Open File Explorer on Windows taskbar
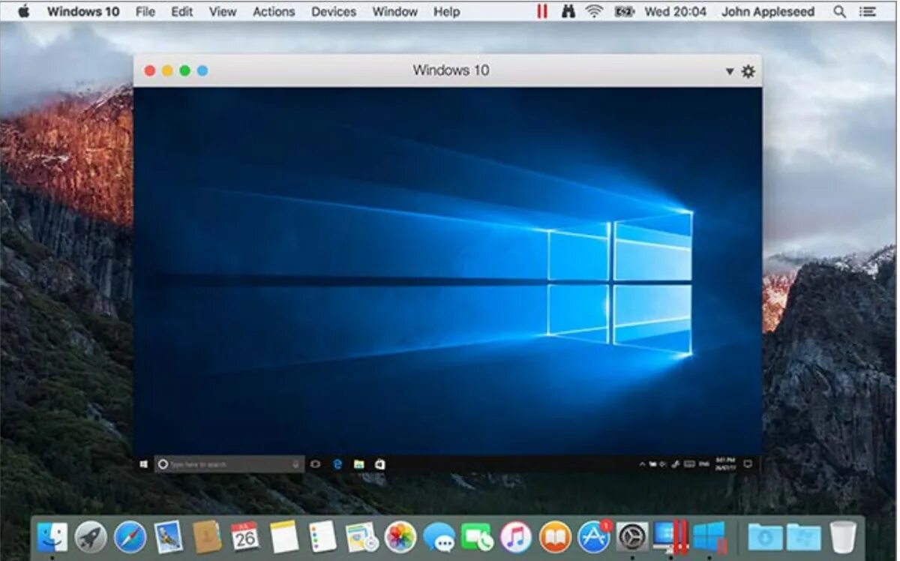 pyautogui.click(x=358, y=464)
